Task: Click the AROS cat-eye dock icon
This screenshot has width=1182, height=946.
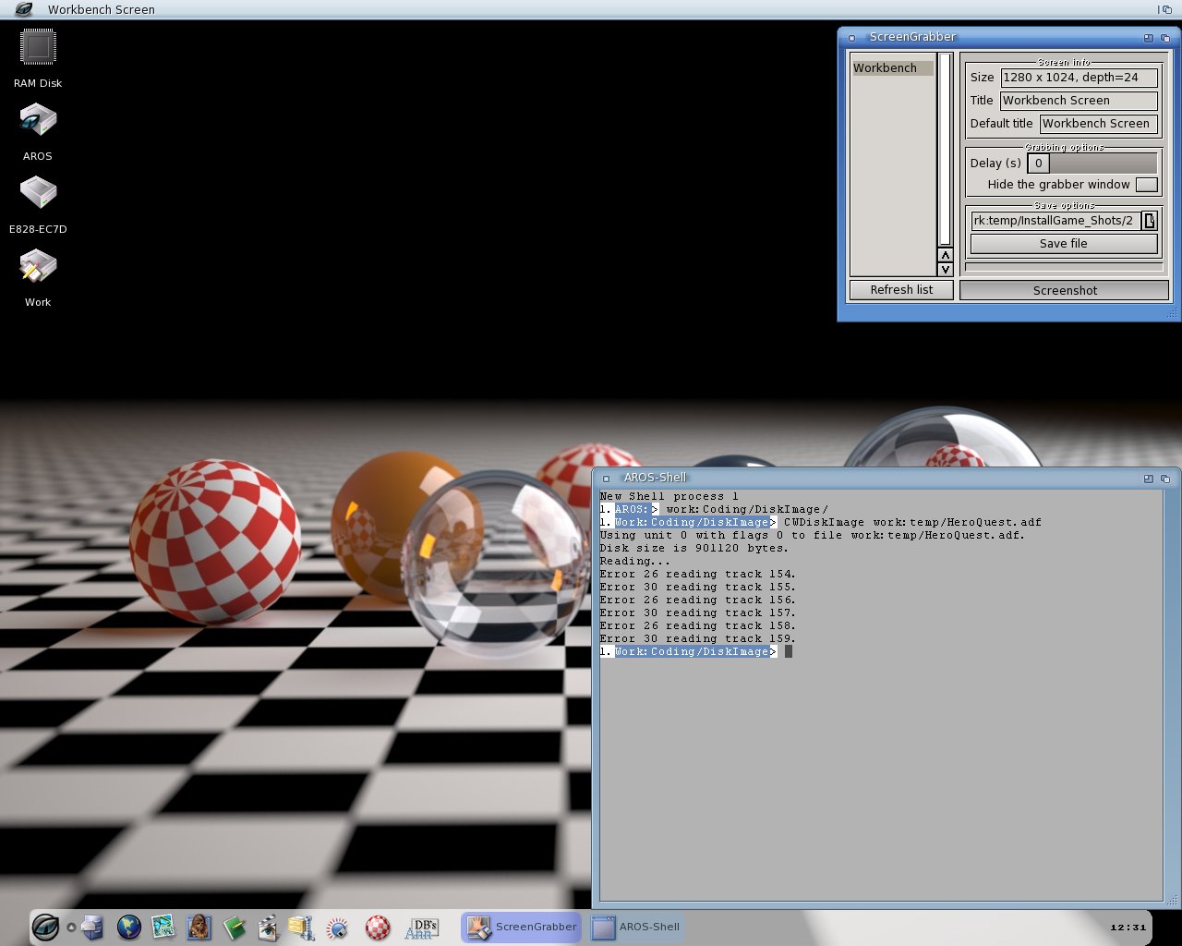Action: point(45,927)
